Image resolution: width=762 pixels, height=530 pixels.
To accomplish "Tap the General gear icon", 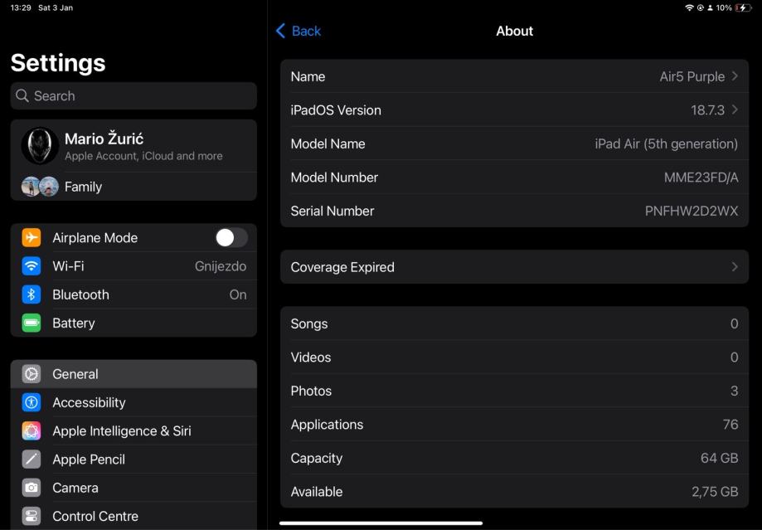I will pos(32,374).
